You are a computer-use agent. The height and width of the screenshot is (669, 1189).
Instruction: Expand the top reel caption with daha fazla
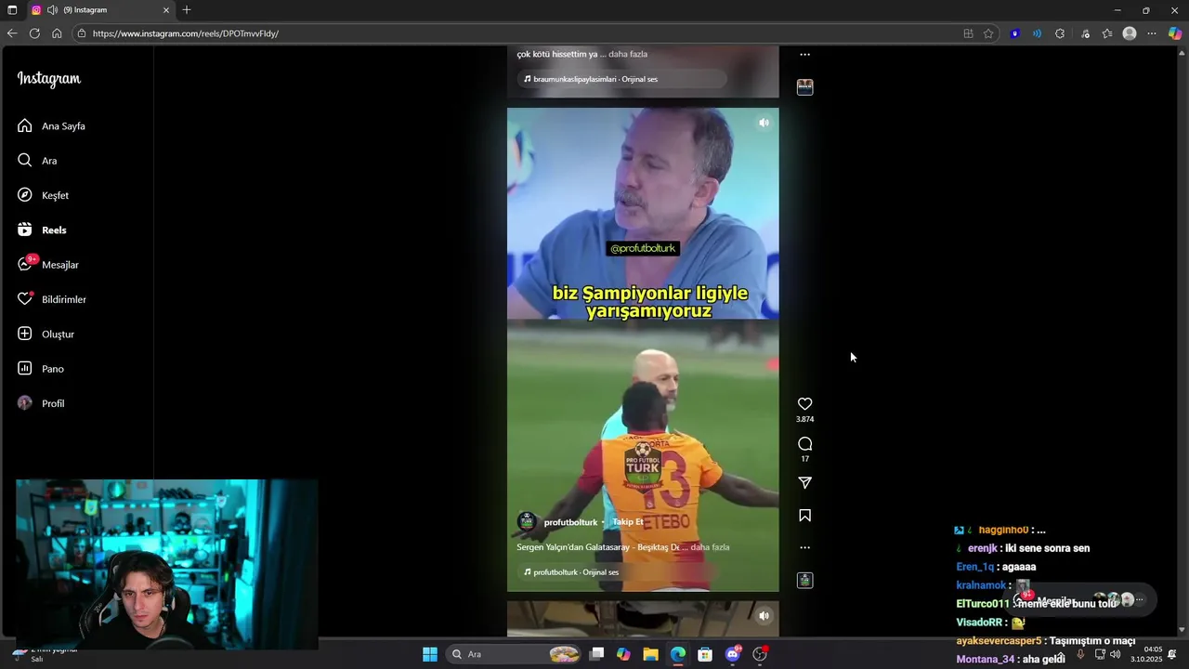tap(628, 54)
